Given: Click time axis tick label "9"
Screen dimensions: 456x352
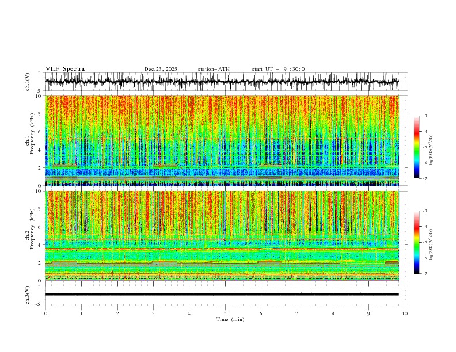Looking at the screenshot, I should coord(368,313).
